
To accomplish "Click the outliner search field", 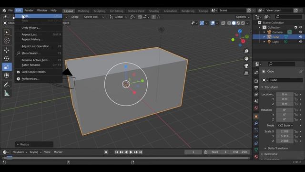I will [289, 17].
